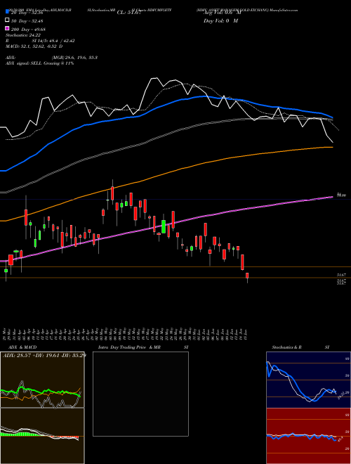
Task: Click the CL: 51.67 closing price label
Action: (131, 13)
